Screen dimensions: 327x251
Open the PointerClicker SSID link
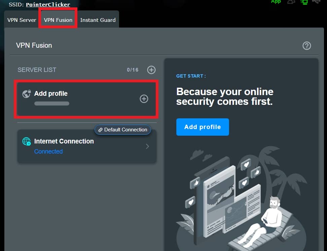coord(48,4)
